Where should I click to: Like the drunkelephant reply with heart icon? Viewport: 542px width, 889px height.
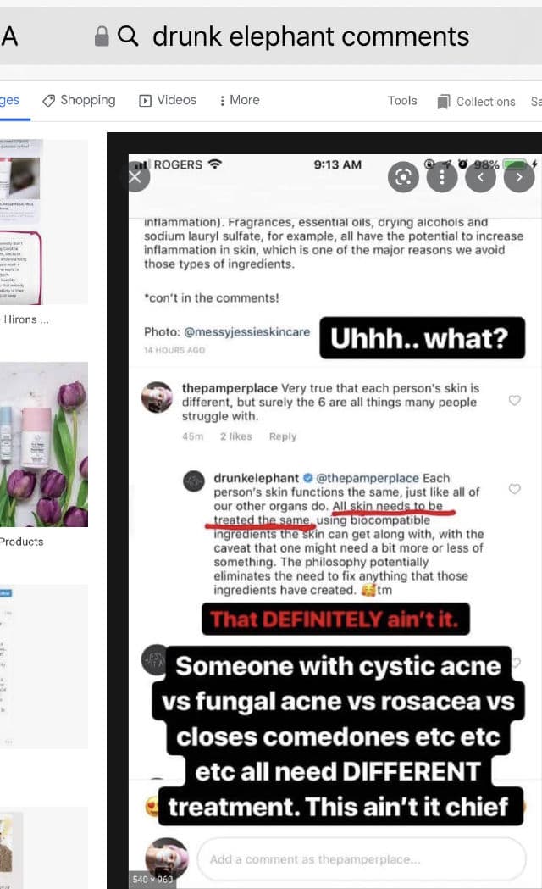click(x=514, y=489)
